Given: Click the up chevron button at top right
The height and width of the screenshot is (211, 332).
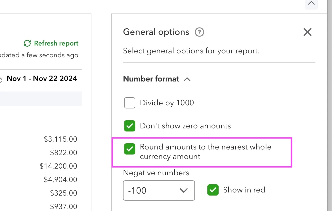Looking at the screenshot, I should (x=311, y=3).
